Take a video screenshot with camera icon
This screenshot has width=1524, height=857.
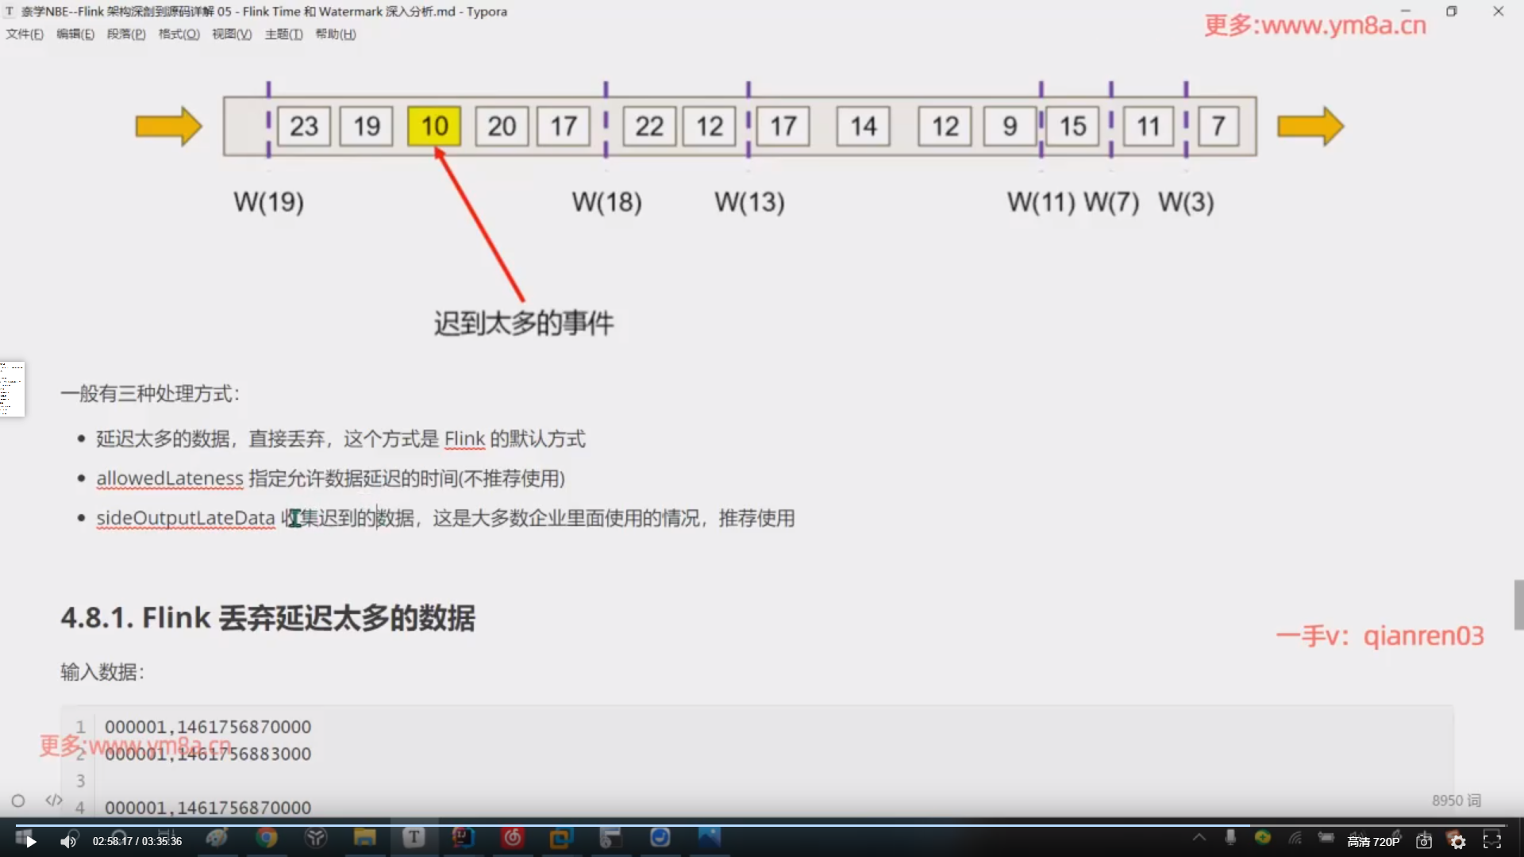[x=1424, y=842]
